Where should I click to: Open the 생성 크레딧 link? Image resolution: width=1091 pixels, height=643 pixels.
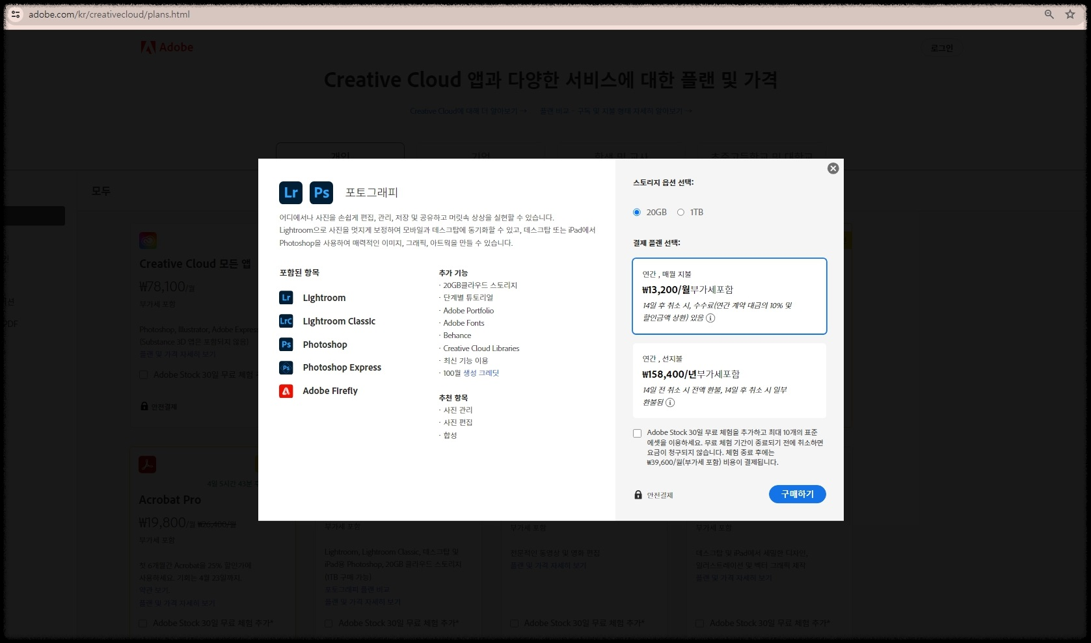coord(481,373)
